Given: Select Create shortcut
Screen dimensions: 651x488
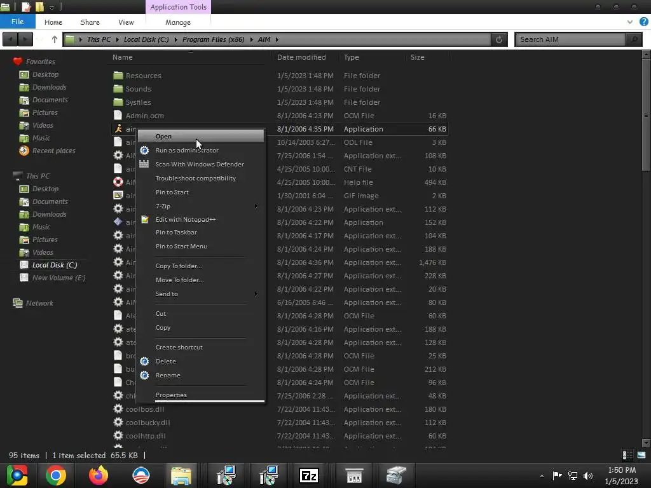Looking at the screenshot, I should [201, 348].
